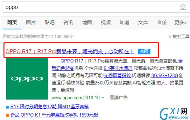This screenshot has height=120, width=190.
Task: Open the 地图 tab
Action: (x=87, y=22)
